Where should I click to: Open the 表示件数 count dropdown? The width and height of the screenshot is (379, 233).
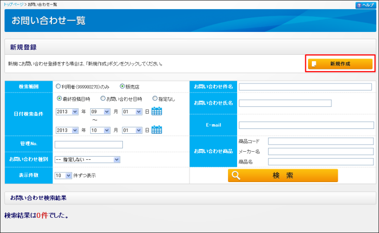[x=63, y=176]
